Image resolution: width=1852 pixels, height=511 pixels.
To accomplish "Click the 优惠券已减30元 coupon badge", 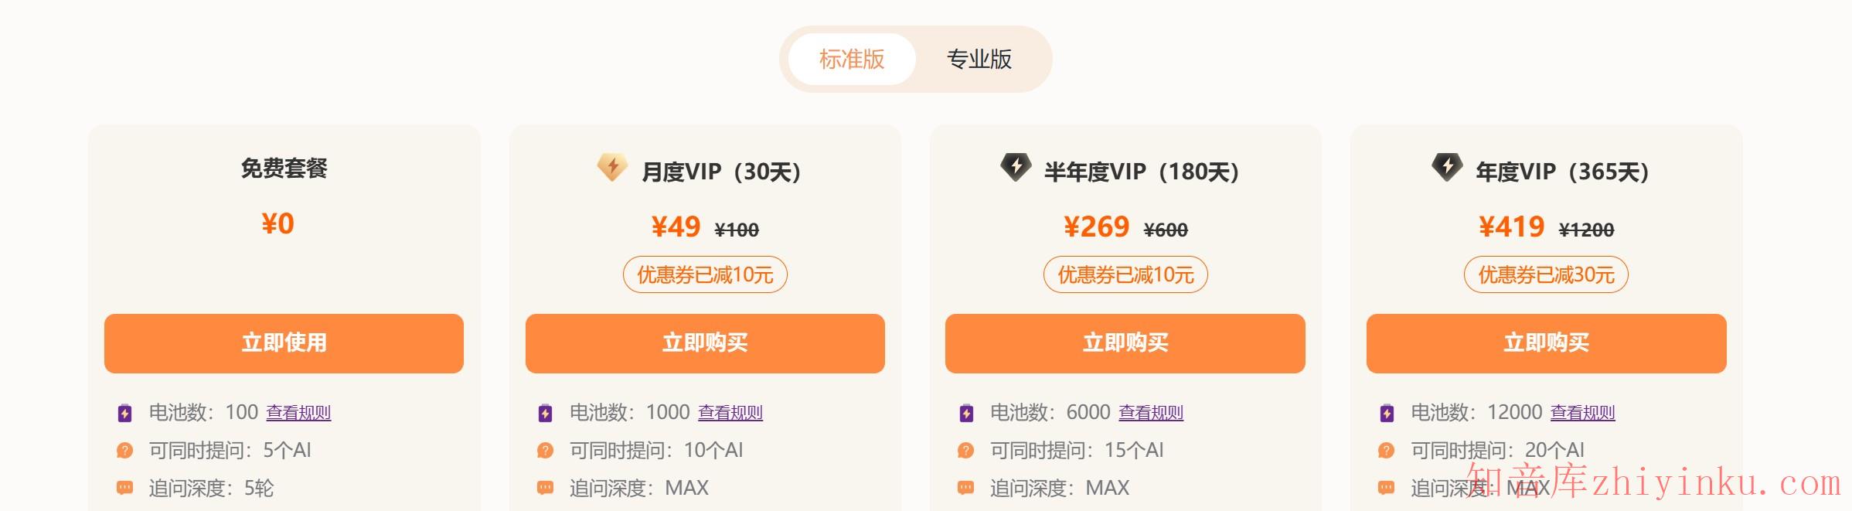I will point(1546,274).
